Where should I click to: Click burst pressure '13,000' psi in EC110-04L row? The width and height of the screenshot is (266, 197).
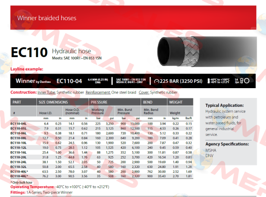pos(135,124)
